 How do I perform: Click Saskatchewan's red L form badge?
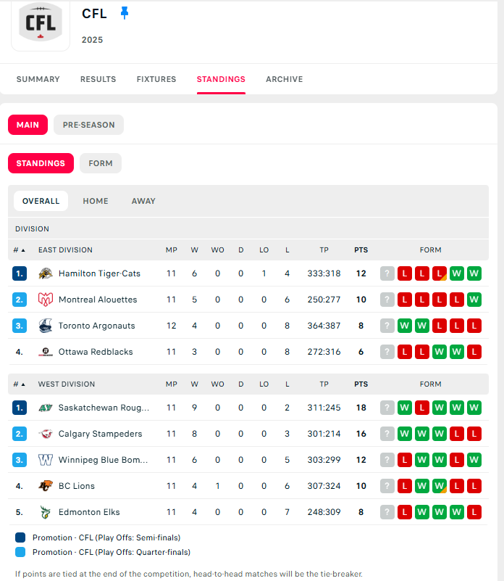[422, 408]
